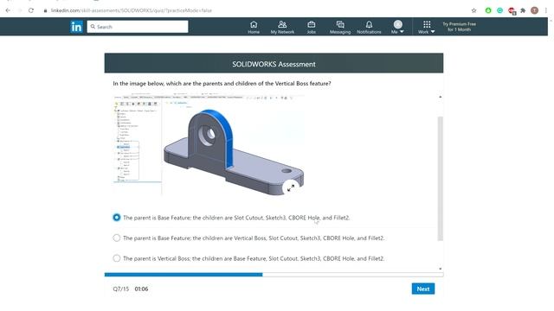Click the quiz progress bar

click(274, 275)
